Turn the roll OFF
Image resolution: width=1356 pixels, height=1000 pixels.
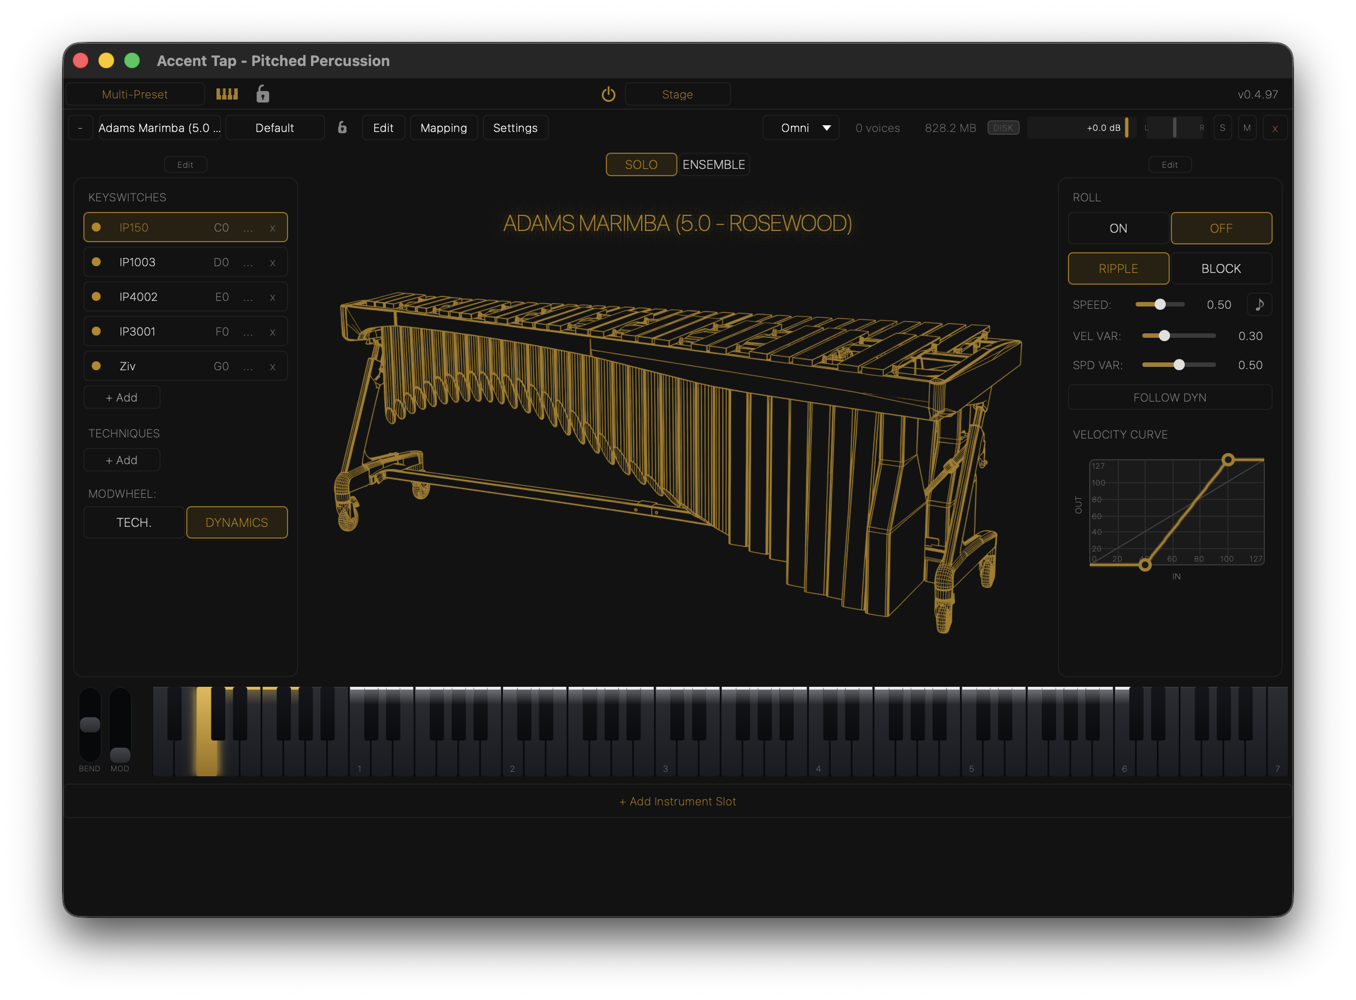click(1221, 228)
